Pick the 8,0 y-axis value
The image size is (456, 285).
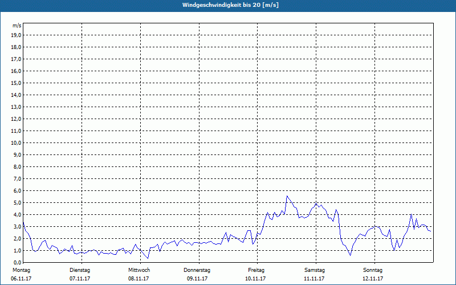pyautogui.click(x=18, y=167)
